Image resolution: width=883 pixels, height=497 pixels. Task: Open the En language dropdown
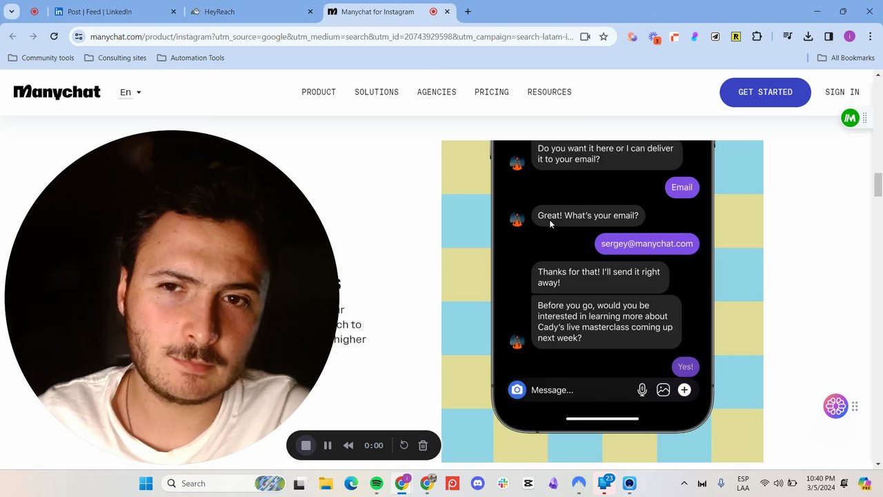(130, 92)
